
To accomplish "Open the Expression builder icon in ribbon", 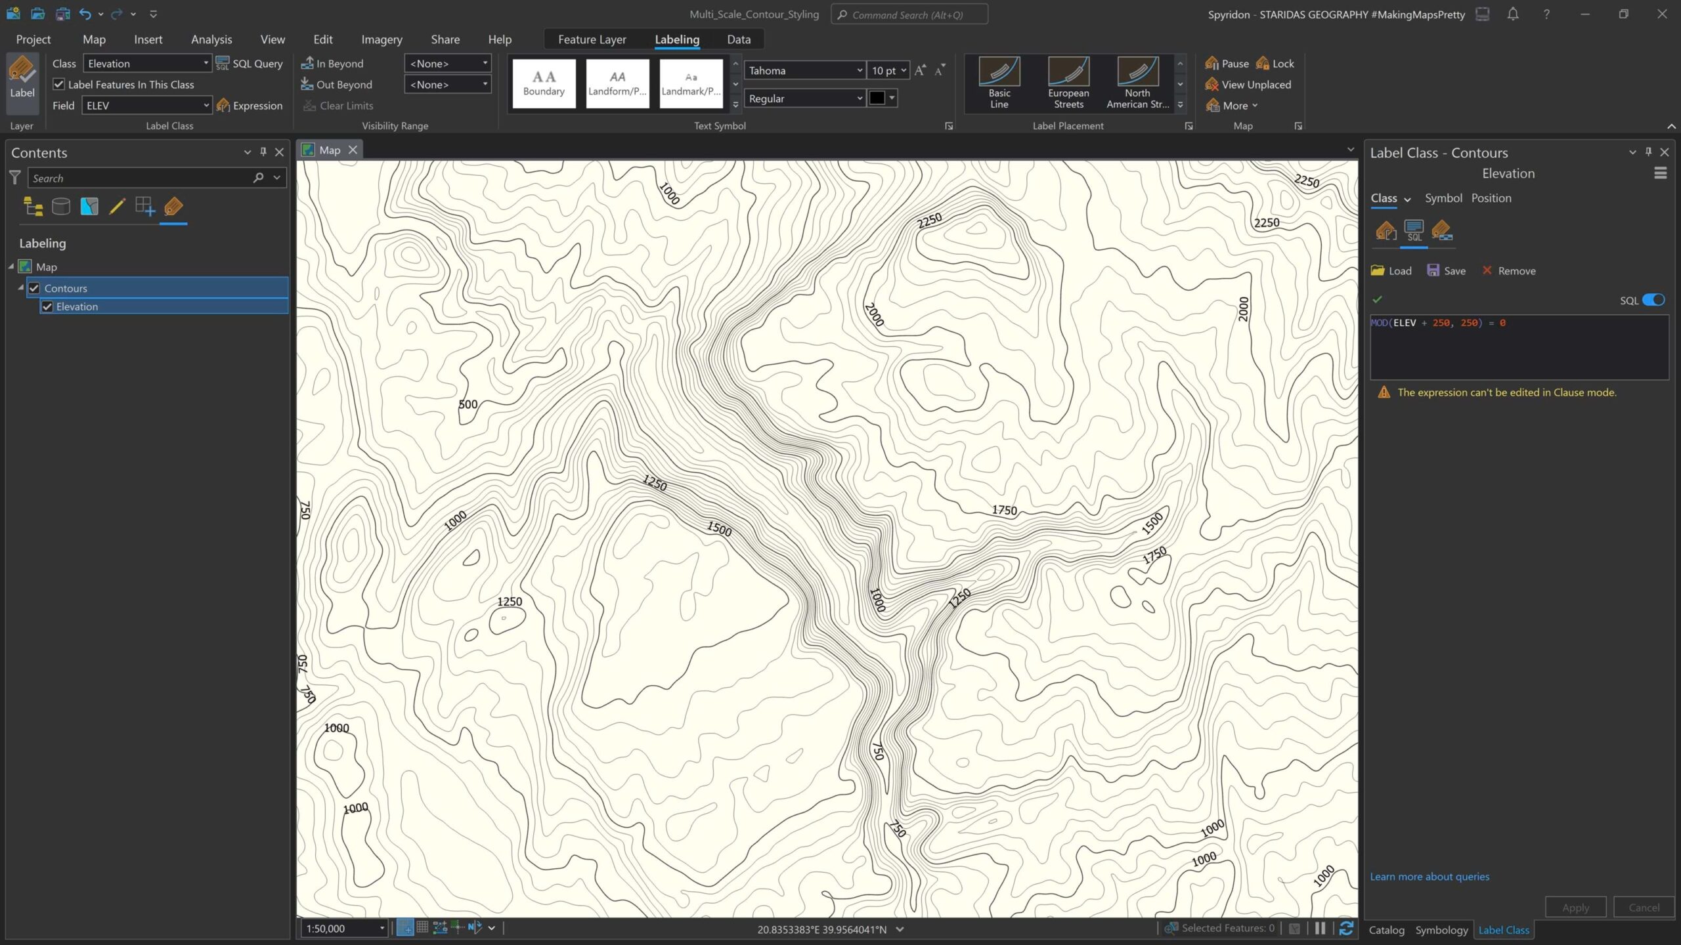I will tap(223, 106).
